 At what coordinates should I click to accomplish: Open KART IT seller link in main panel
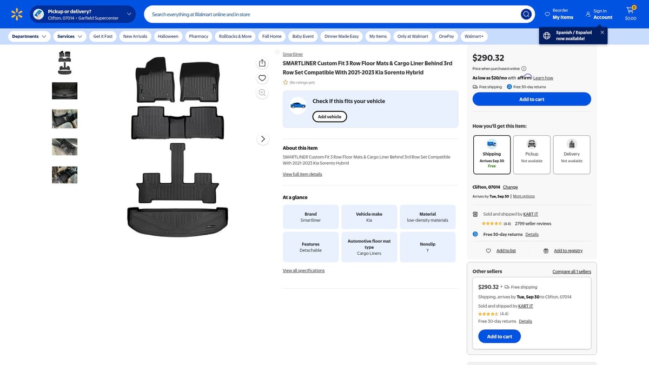tap(531, 214)
